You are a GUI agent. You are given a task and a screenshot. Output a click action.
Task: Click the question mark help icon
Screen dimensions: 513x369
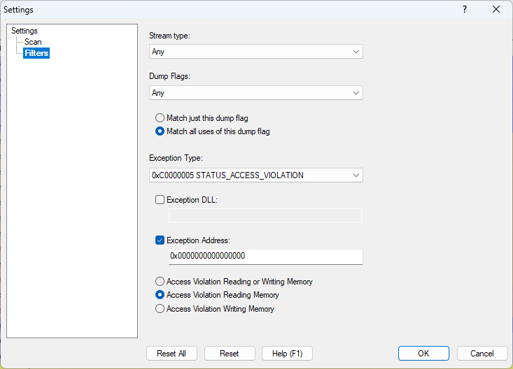point(465,10)
